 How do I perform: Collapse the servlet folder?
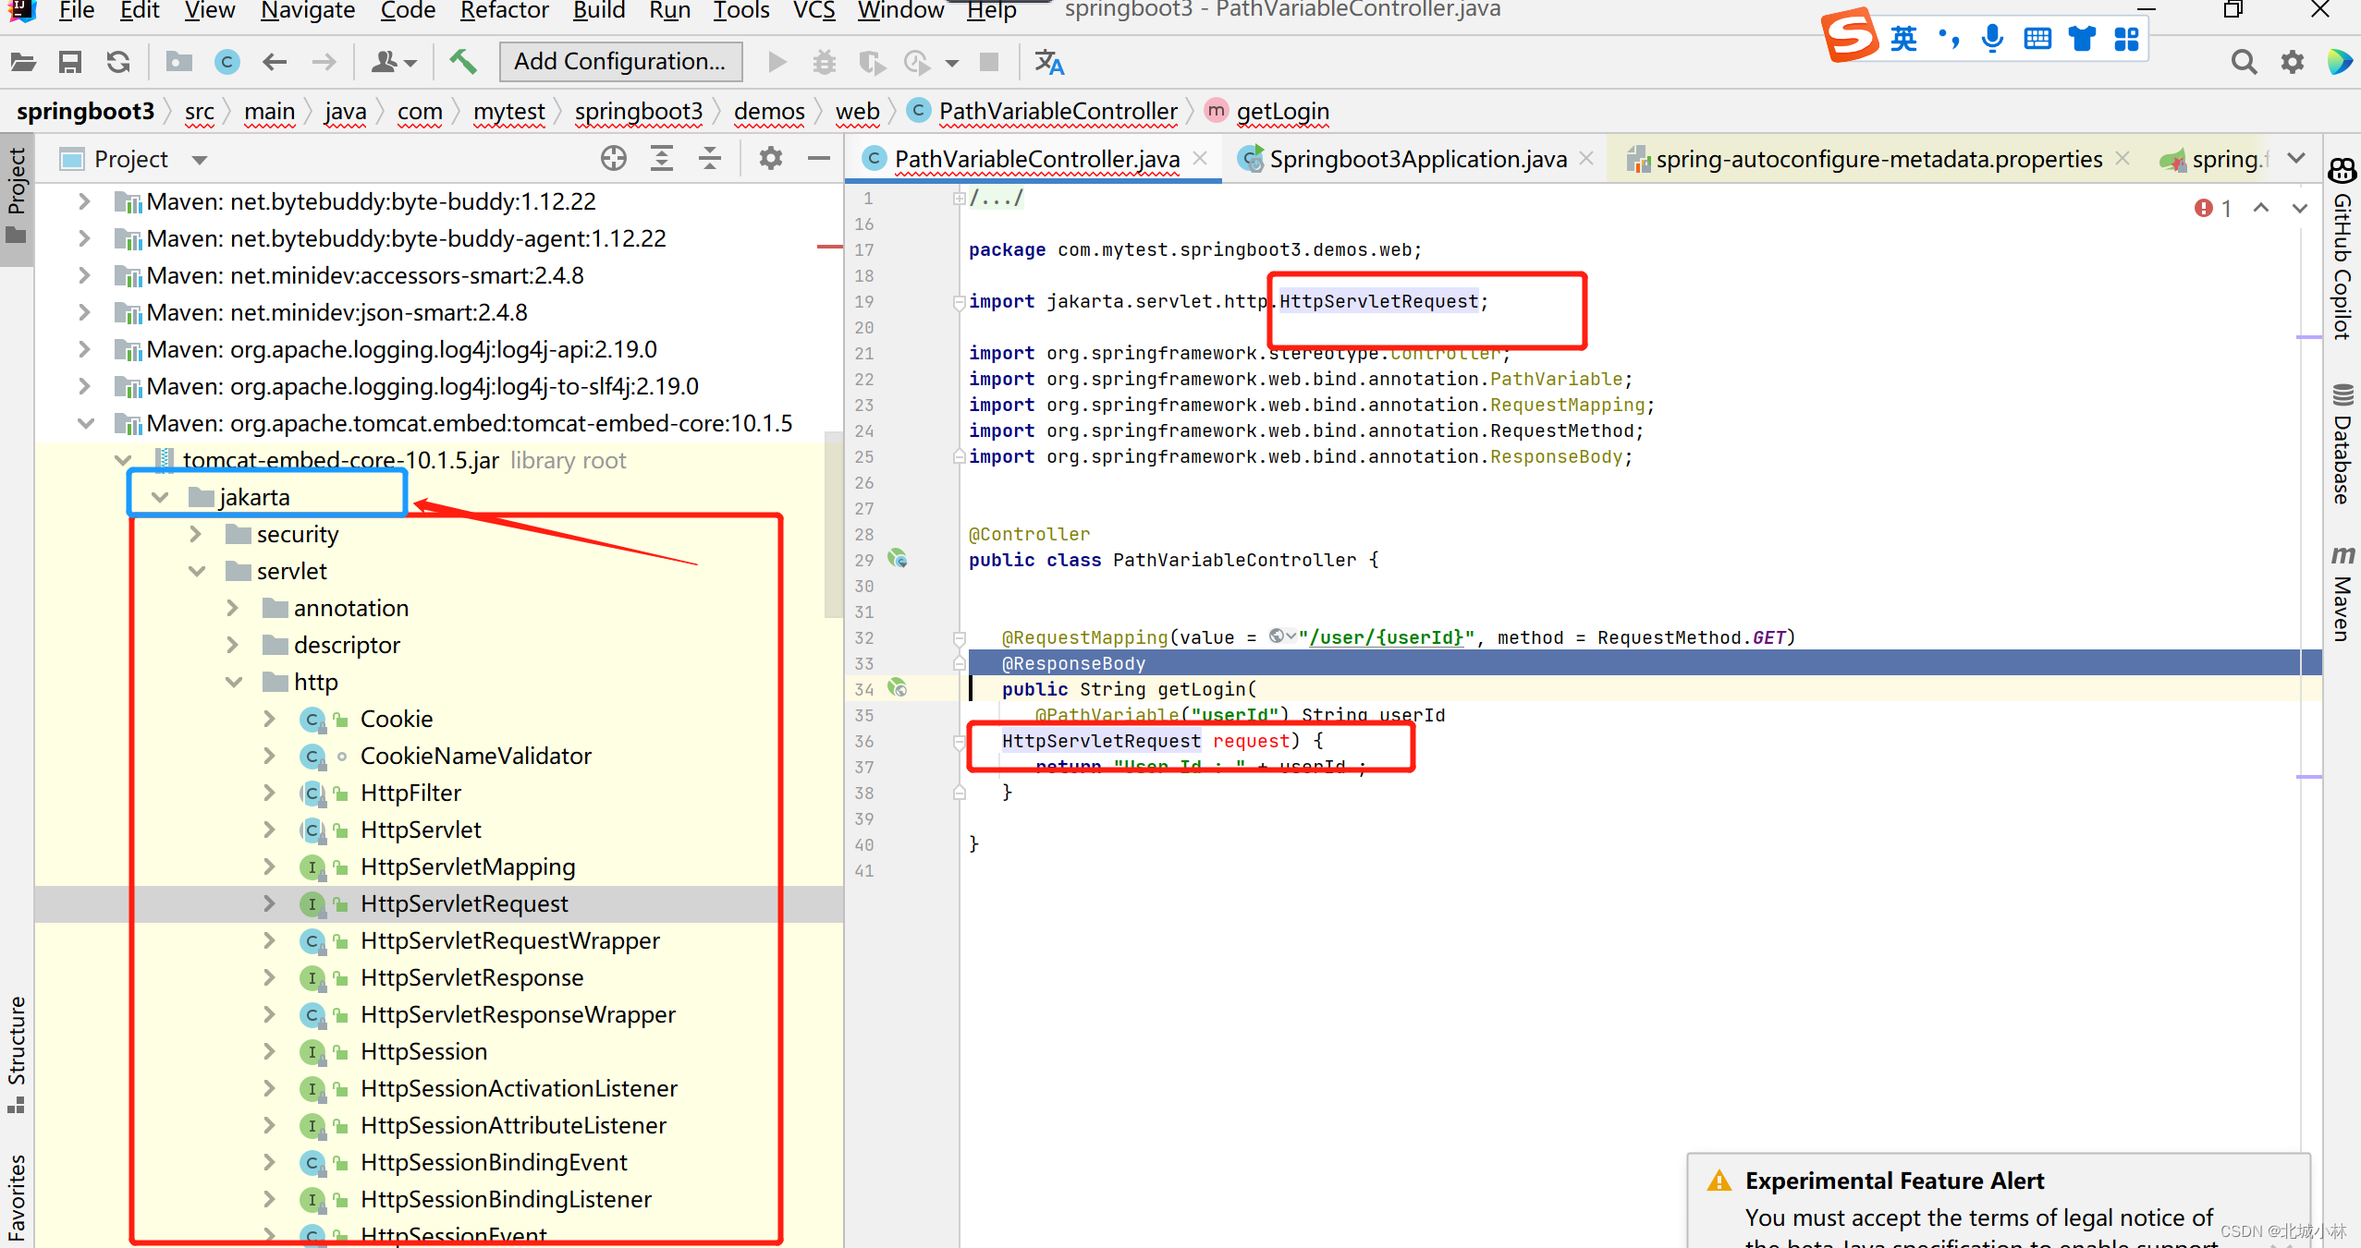197,571
